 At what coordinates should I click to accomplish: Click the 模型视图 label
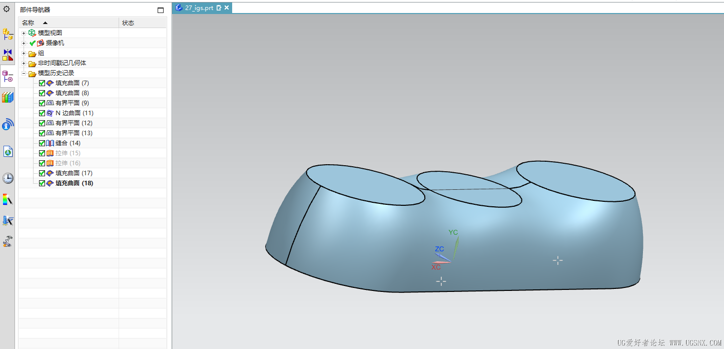(50, 33)
